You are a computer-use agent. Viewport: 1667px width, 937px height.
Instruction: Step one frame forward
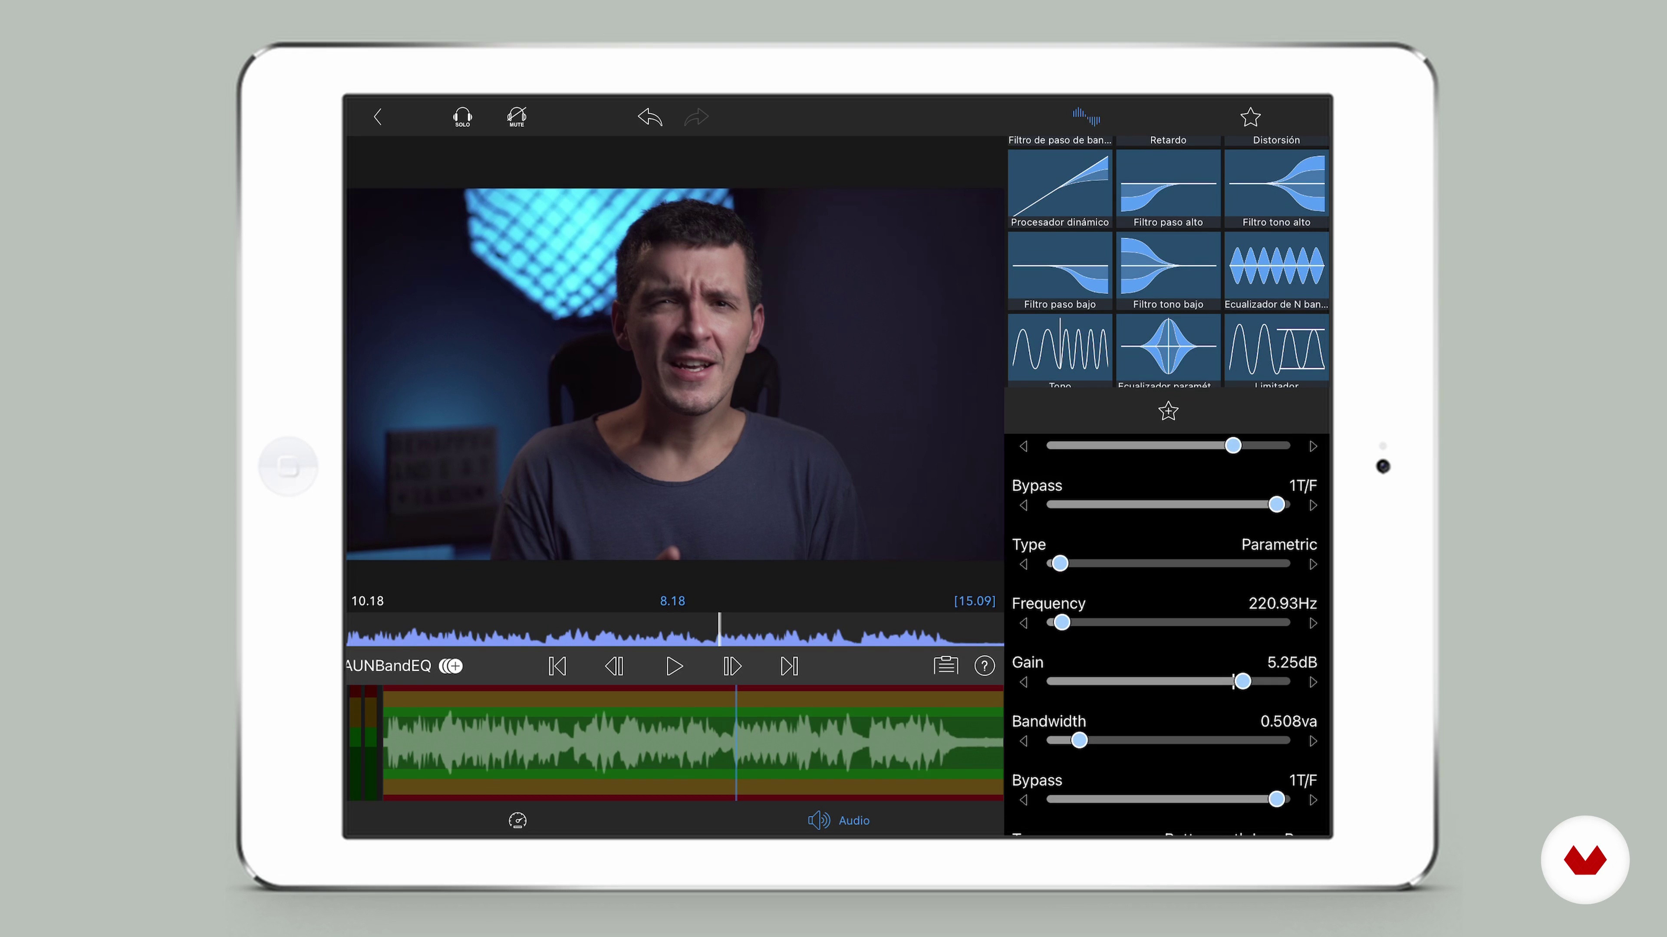[x=732, y=666]
